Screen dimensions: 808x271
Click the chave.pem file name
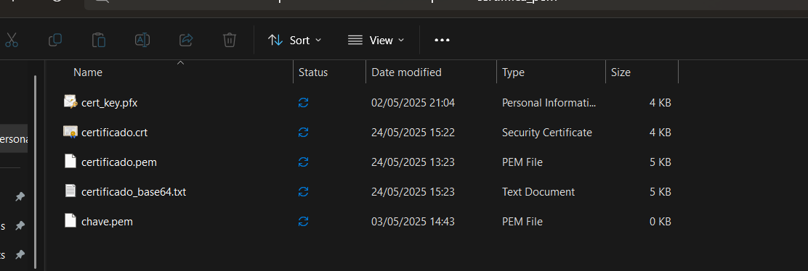coord(108,222)
